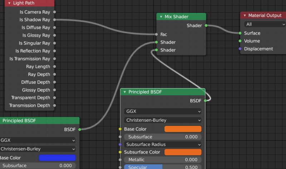Viewport: 286px width, 169px height.
Task: Click the Ray Depth output socket
Action: click(x=54, y=74)
